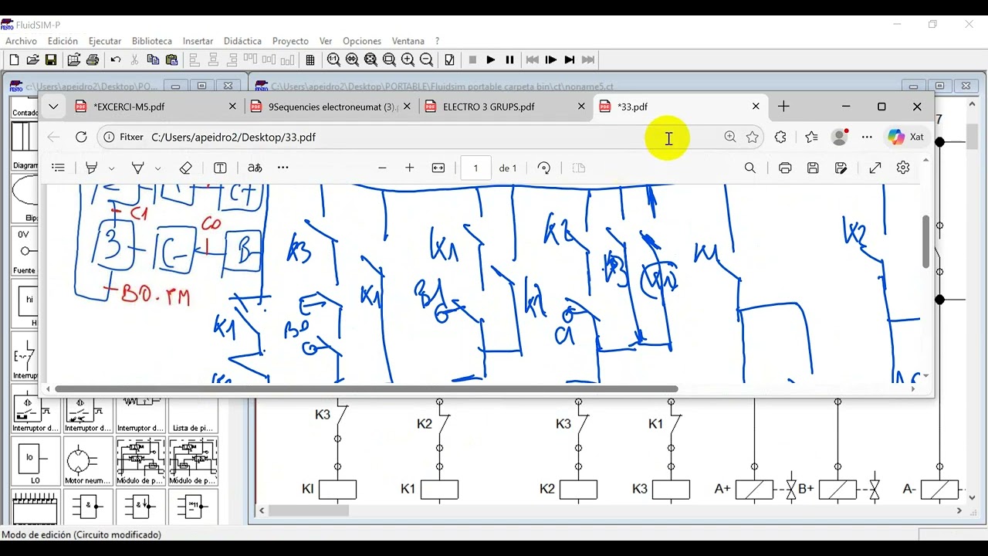This screenshot has height=556, width=988.
Task: Check the drawing with the checkmark icon
Action: 450,59
